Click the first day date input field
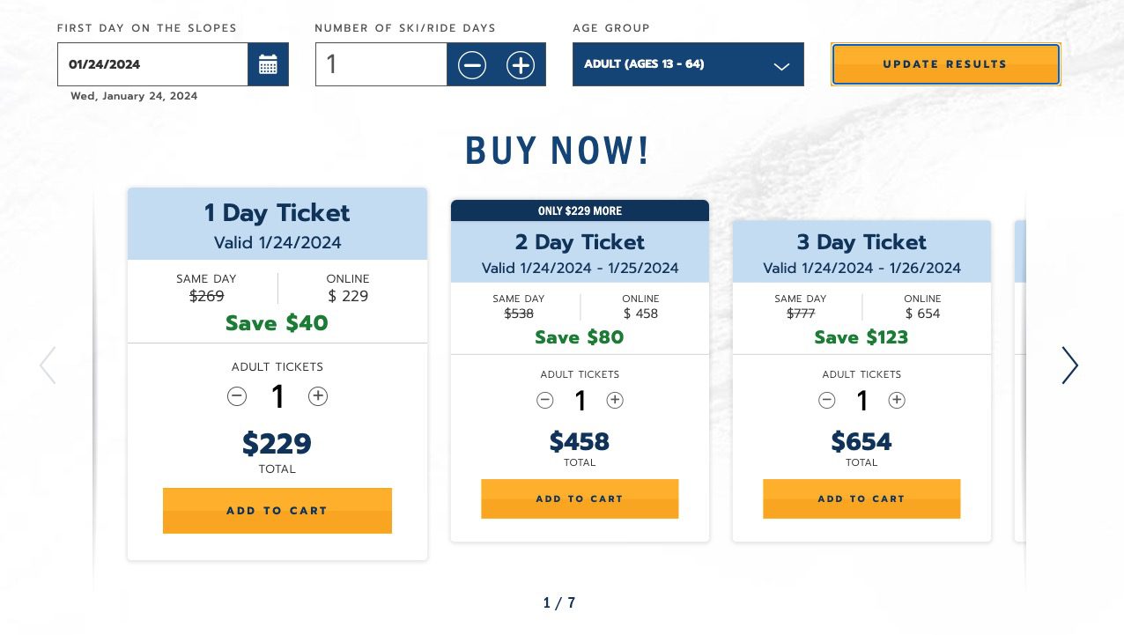Image resolution: width=1124 pixels, height=635 pixels. (152, 64)
